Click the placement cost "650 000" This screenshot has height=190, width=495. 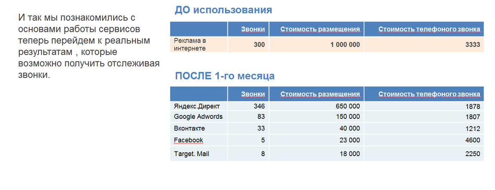click(347, 106)
